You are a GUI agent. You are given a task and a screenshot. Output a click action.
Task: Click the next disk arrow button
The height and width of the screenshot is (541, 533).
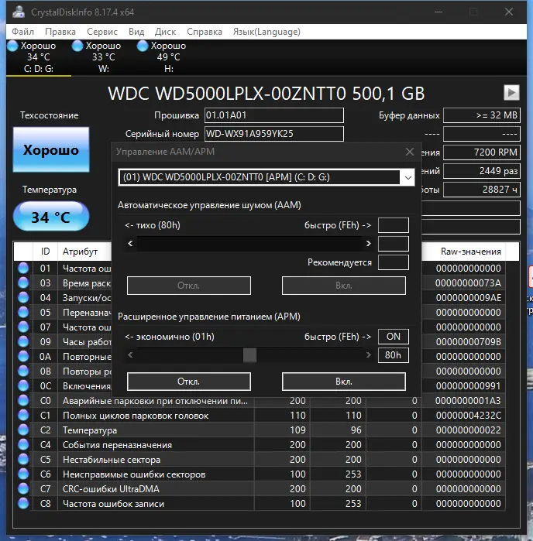(x=511, y=92)
